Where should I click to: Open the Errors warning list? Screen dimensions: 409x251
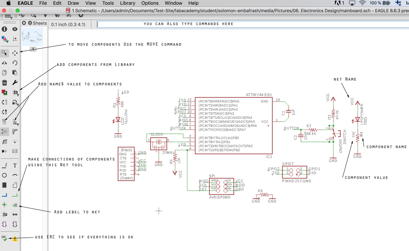point(15,239)
